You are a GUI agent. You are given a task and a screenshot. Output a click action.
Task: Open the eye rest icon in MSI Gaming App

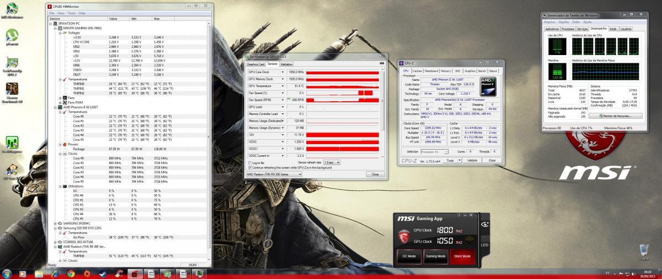pos(484,224)
